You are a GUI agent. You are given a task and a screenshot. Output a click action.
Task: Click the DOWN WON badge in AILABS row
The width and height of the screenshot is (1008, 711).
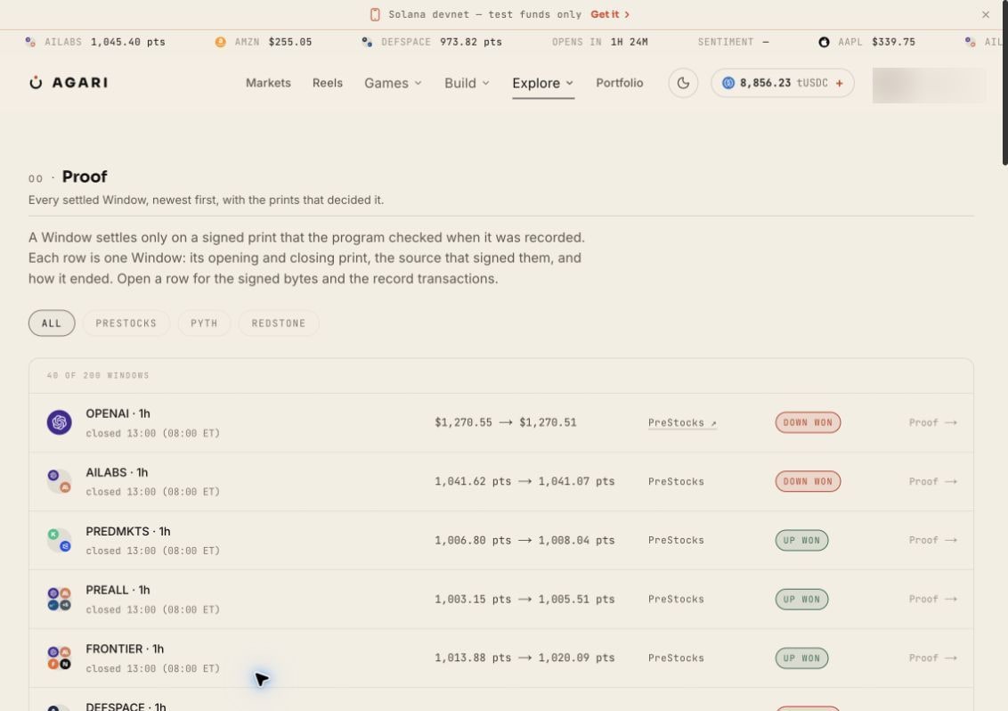coord(808,481)
